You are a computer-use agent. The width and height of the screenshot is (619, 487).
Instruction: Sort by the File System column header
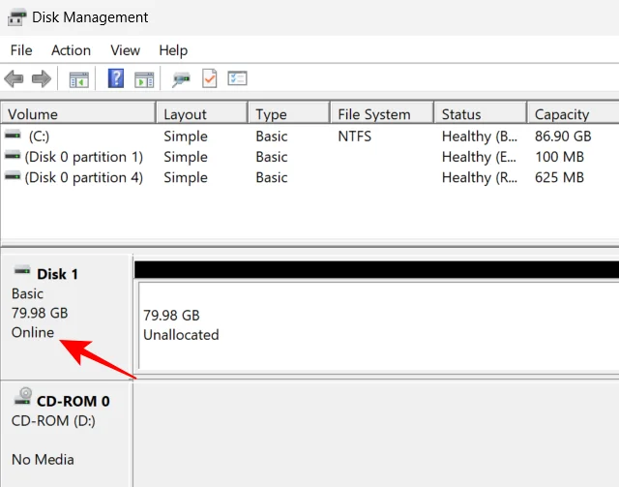[x=382, y=114]
